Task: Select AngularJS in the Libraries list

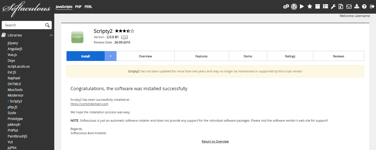Action: tap(15, 49)
